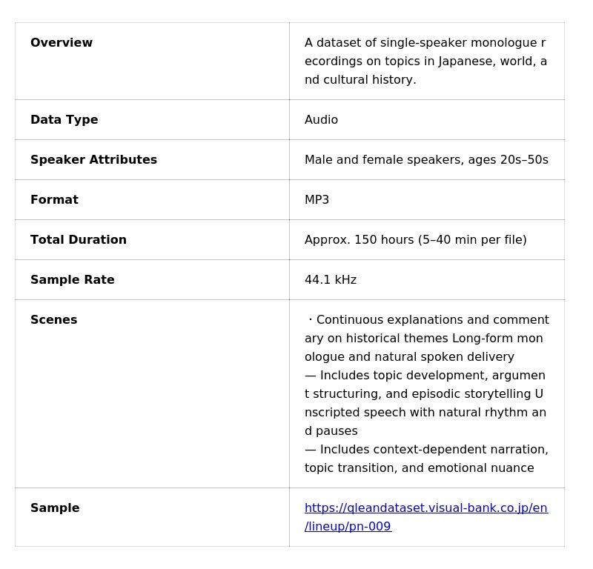Click the Sample Rate label

tap(73, 280)
